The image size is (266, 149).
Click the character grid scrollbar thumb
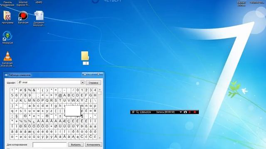click(100, 93)
